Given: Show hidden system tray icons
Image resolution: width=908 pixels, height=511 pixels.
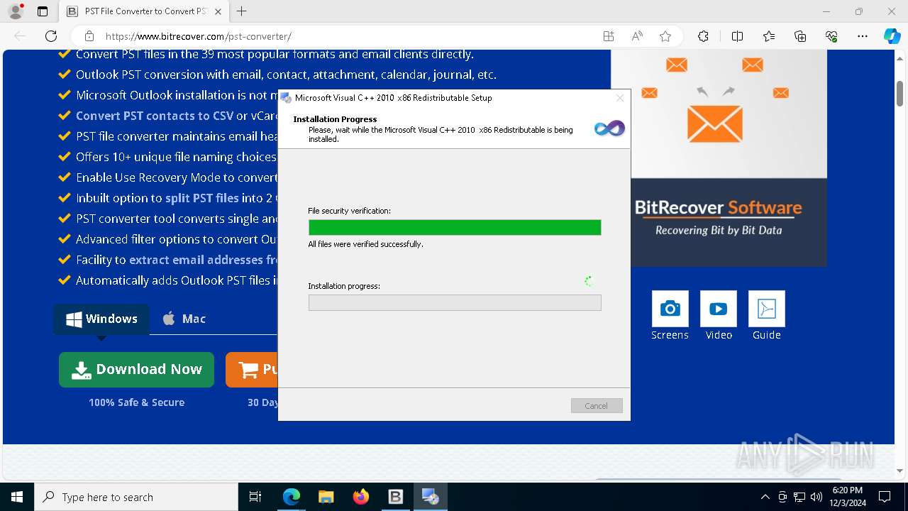Looking at the screenshot, I should tap(765, 497).
